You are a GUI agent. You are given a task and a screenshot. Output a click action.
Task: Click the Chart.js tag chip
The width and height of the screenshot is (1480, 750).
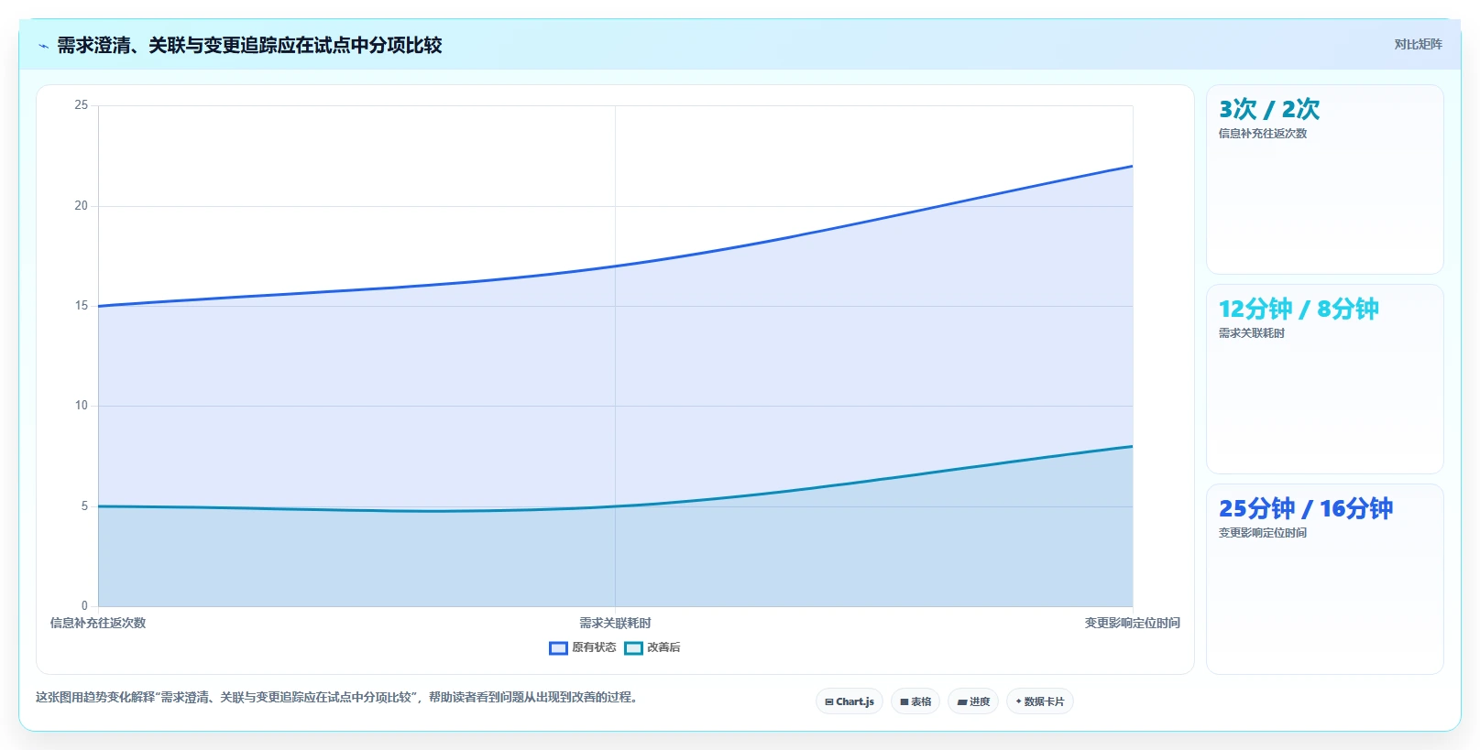tap(850, 701)
